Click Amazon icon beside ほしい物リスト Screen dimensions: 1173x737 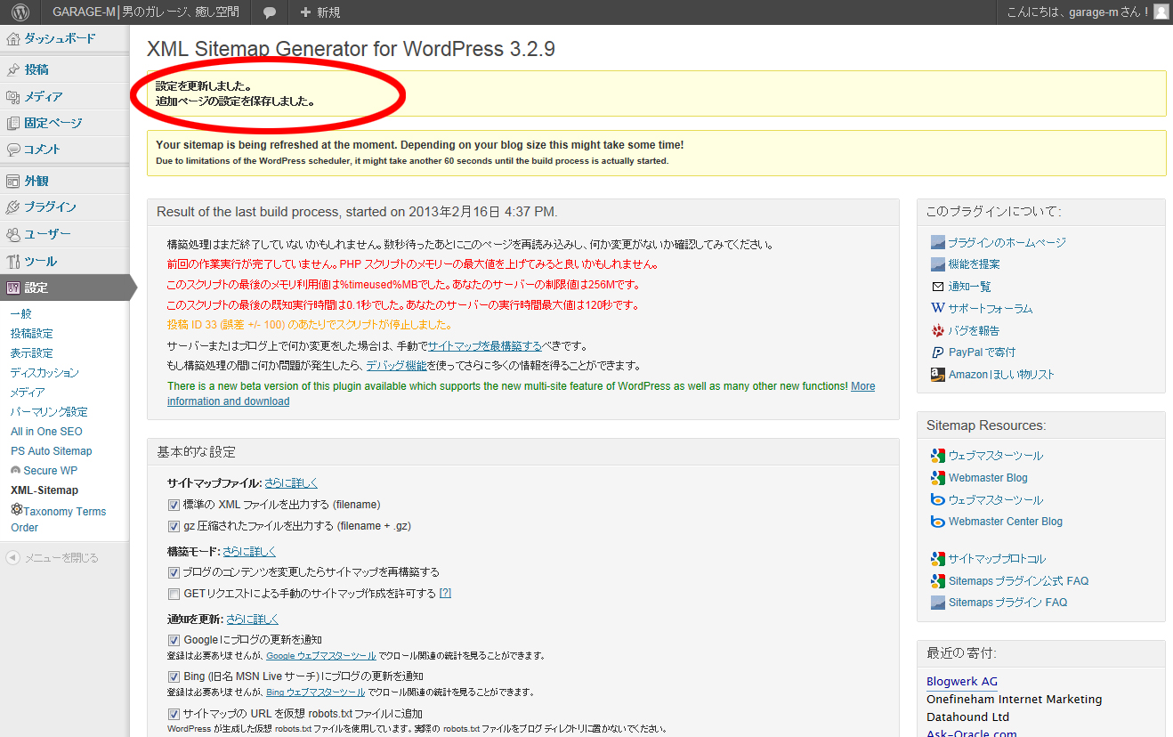[x=937, y=375]
